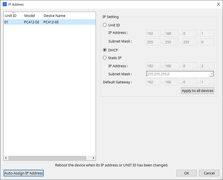Choose Static IP mode

[x=105, y=58]
